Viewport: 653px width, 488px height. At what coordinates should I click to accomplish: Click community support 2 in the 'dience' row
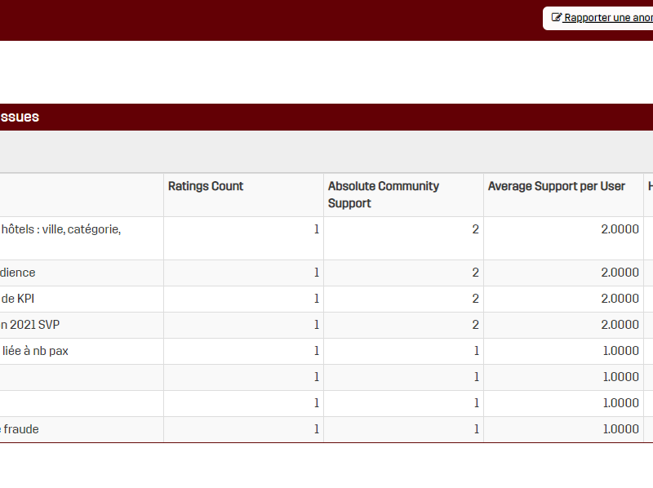pyautogui.click(x=476, y=273)
